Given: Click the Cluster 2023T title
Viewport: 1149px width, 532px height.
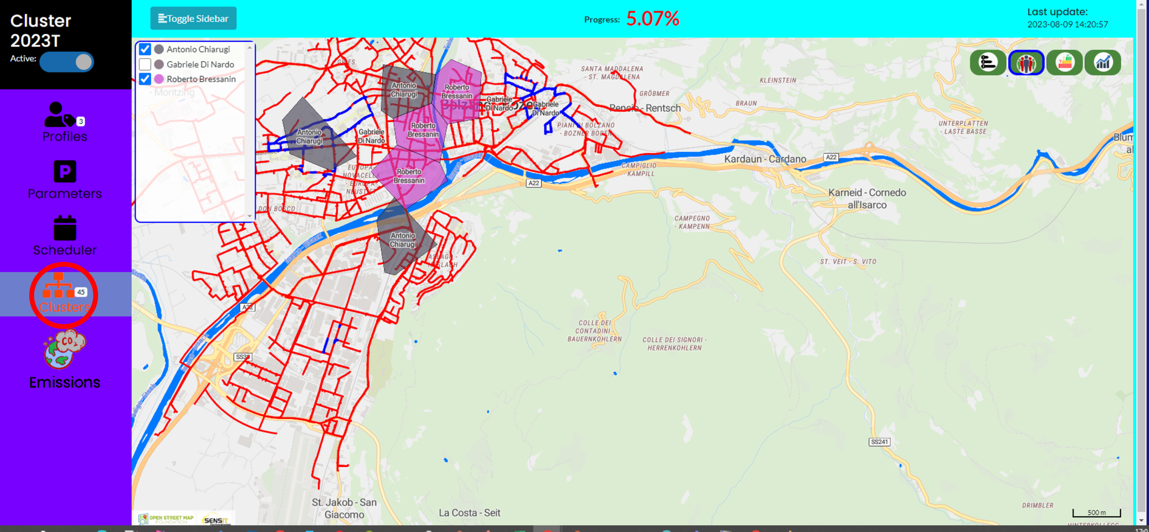Looking at the screenshot, I should [41, 31].
